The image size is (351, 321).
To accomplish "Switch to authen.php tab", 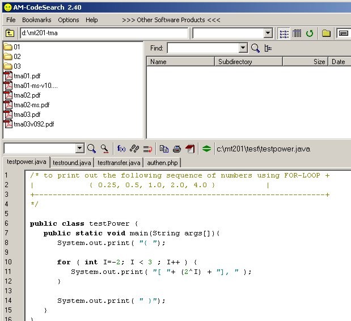I will point(162,163).
